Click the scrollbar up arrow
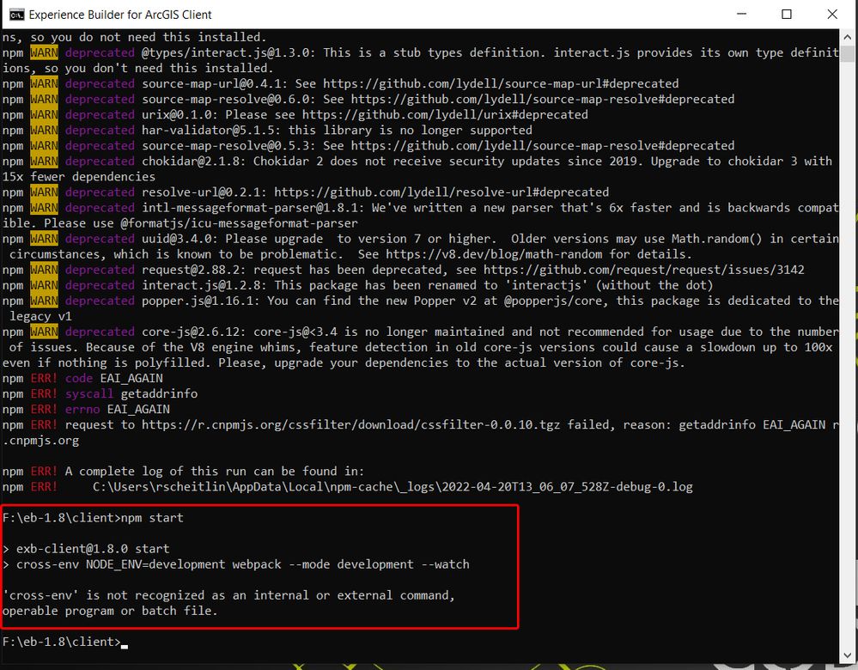Viewport: 858px width, 670px height. (848, 37)
